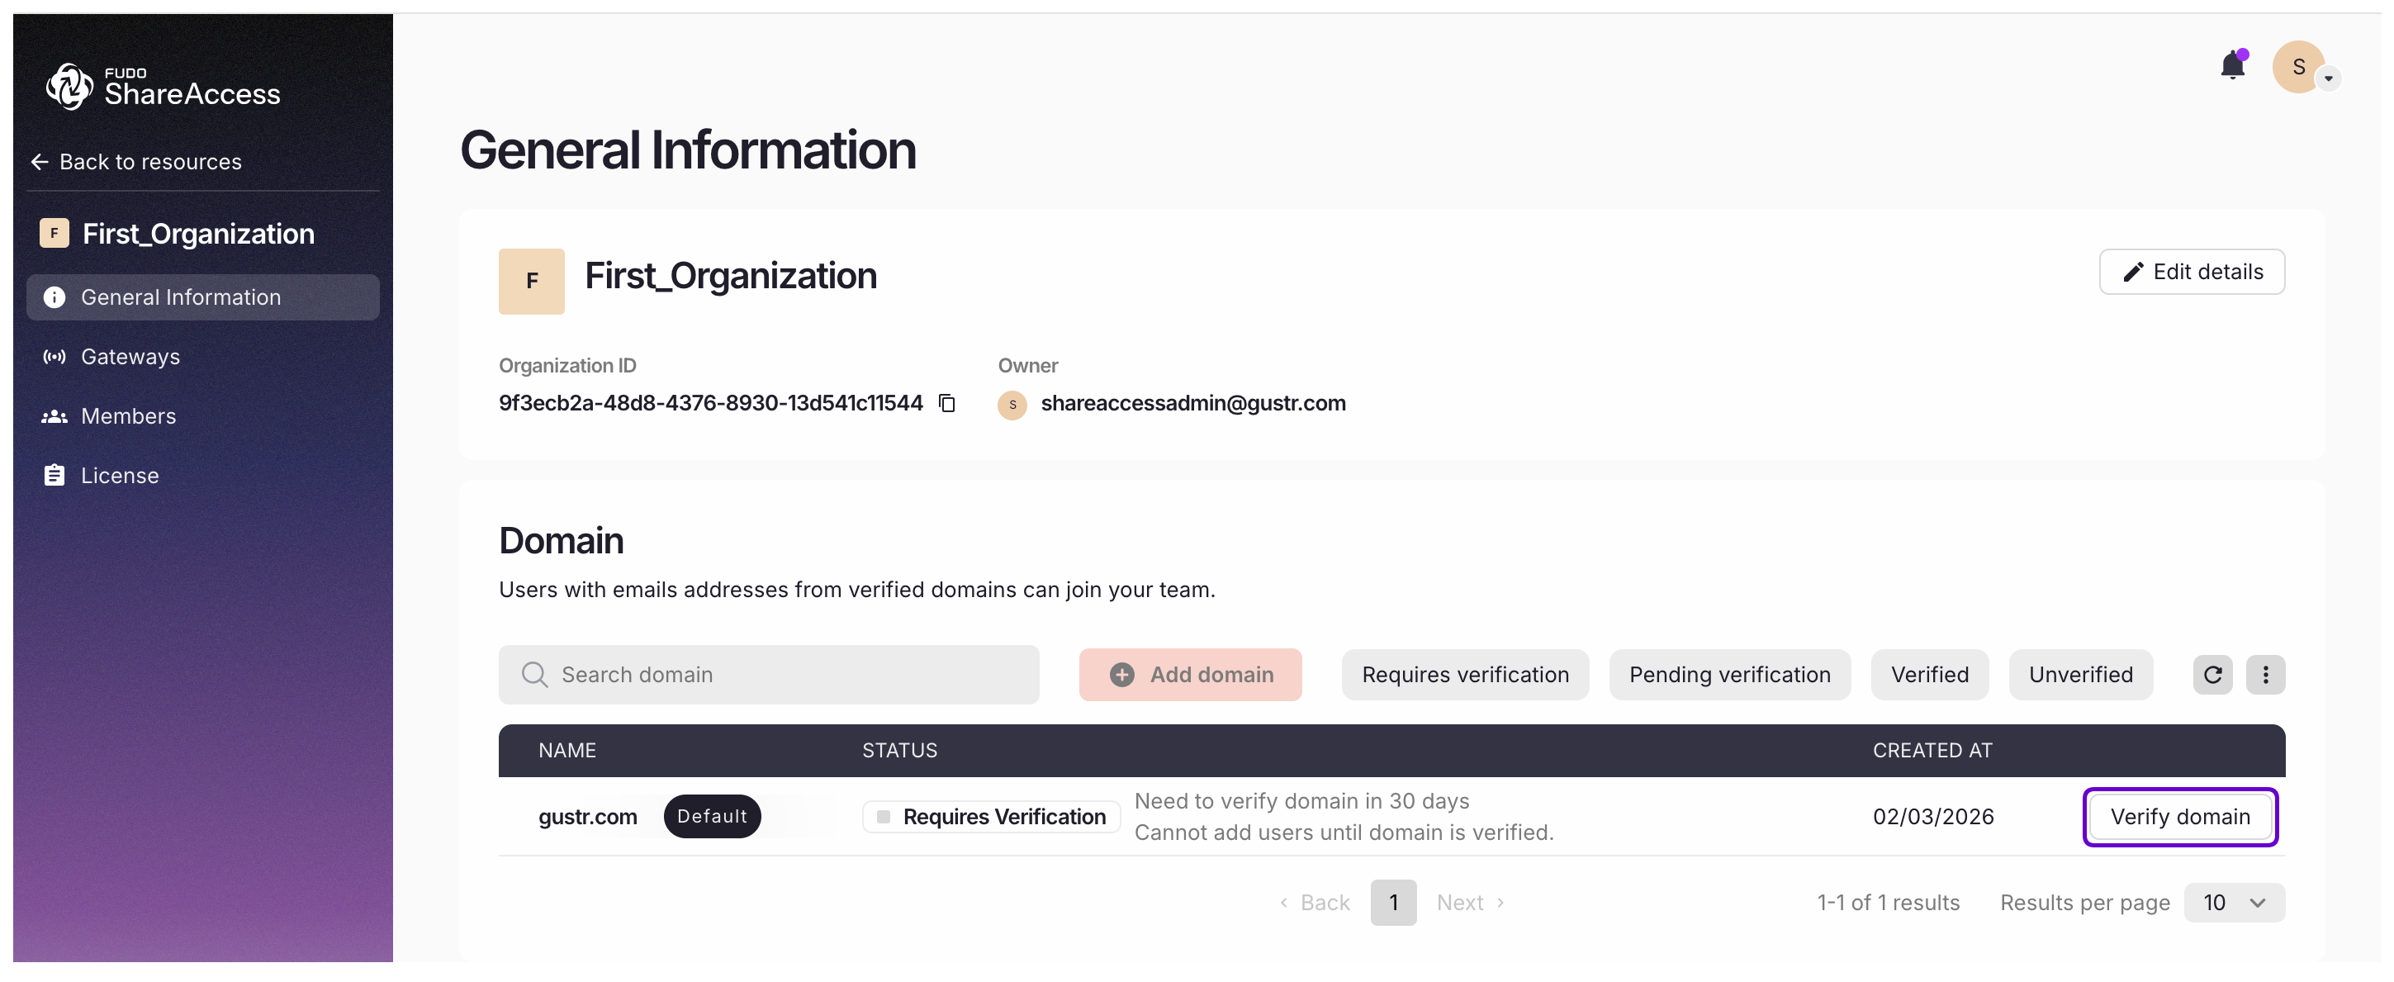2394x982 pixels.
Task: Click the Verify domain button
Action: pos(2179,817)
